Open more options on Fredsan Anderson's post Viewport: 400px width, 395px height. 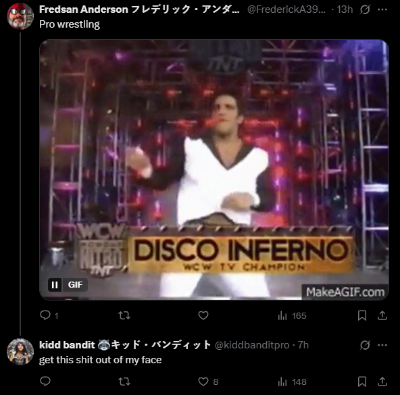382,9
